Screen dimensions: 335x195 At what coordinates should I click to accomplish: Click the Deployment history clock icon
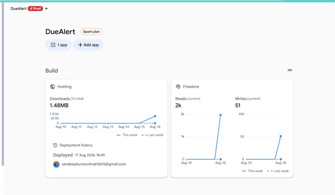coord(55,145)
